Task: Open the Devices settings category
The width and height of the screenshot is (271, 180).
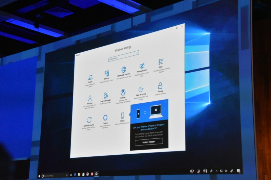Action: tap(106, 76)
